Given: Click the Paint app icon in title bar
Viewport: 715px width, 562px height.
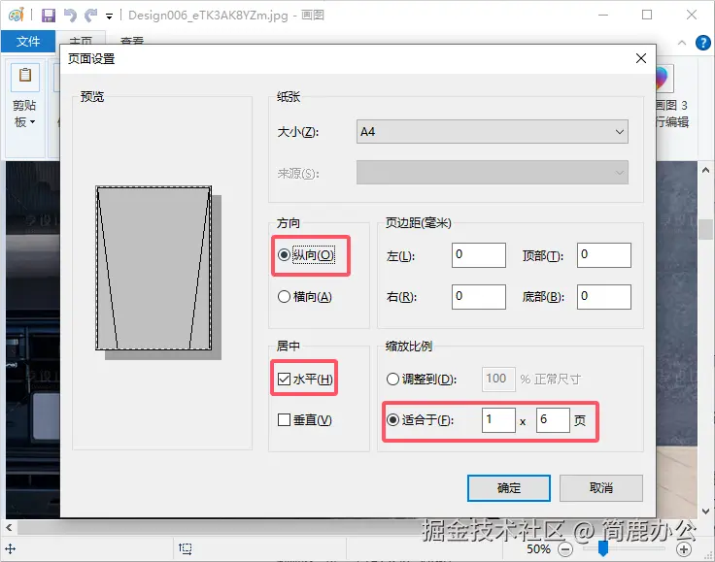Looking at the screenshot, I should coord(16,15).
